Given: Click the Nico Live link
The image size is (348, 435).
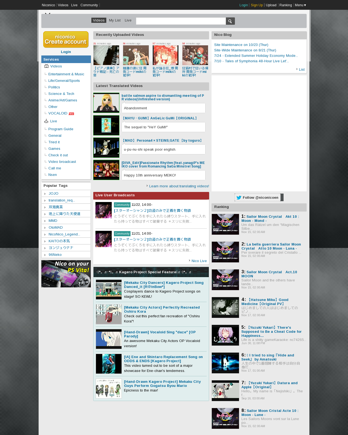Looking at the screenshot, I should 199,261.
